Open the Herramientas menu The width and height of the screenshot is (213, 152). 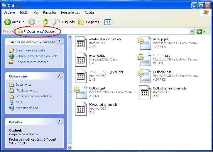click(70, 13)
